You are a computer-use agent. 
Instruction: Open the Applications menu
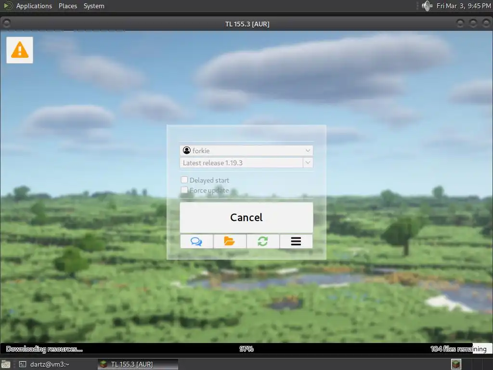pos(34,6)
